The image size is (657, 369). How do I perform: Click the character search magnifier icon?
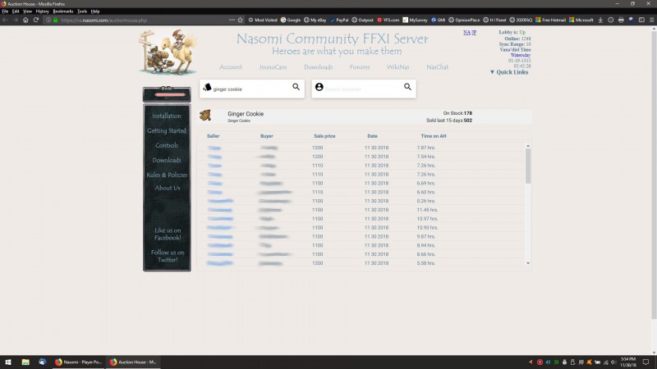tap(407, 87)
